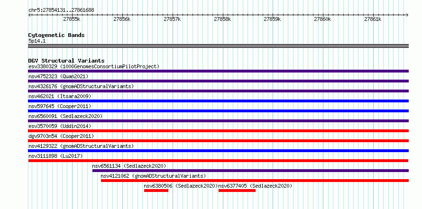Click the esv3570059 (Uddin2014) label
This screenshot has width=422, height=209.
(60, 126)
